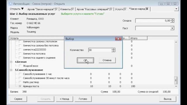Click 4.Безнал group label
The width and height of the screenshot is (187, 105).
[x=21, y=62]
